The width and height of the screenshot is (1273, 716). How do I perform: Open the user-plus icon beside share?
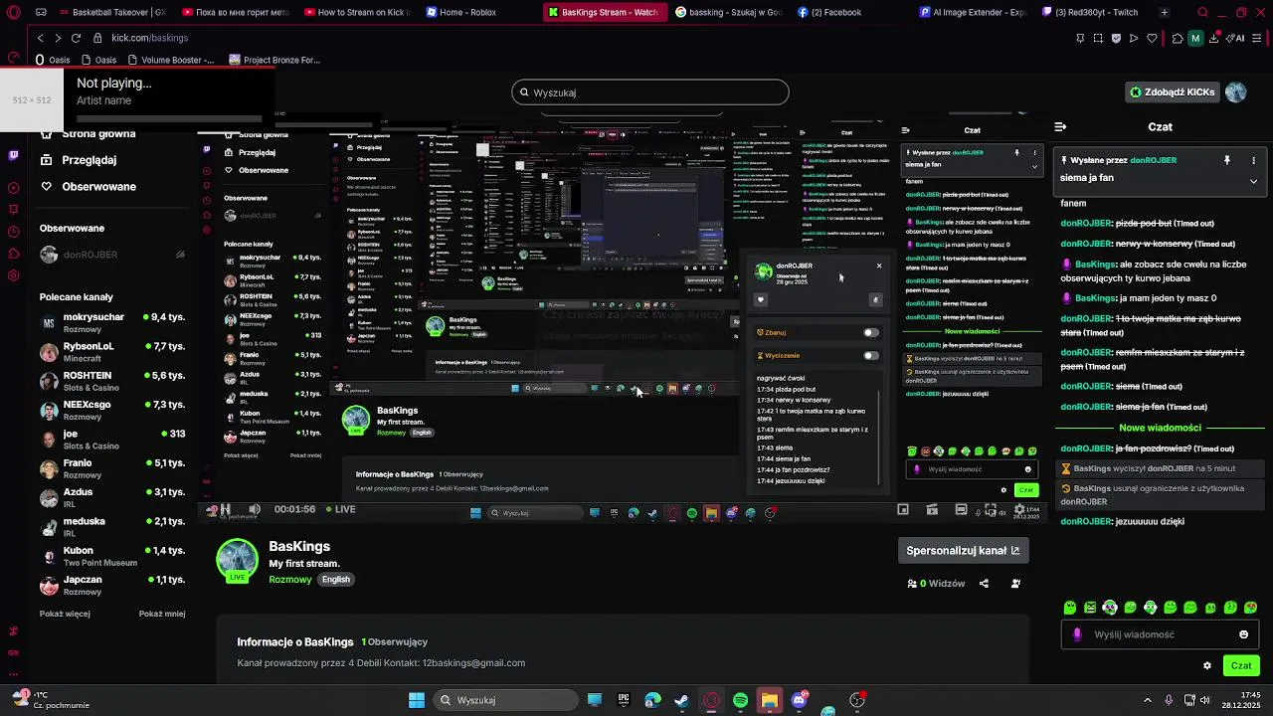pyautogui.click(x=1015, y=584)
